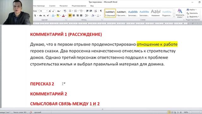
Task: Click the Изменить стили button
Action: [x=180, y=13]
